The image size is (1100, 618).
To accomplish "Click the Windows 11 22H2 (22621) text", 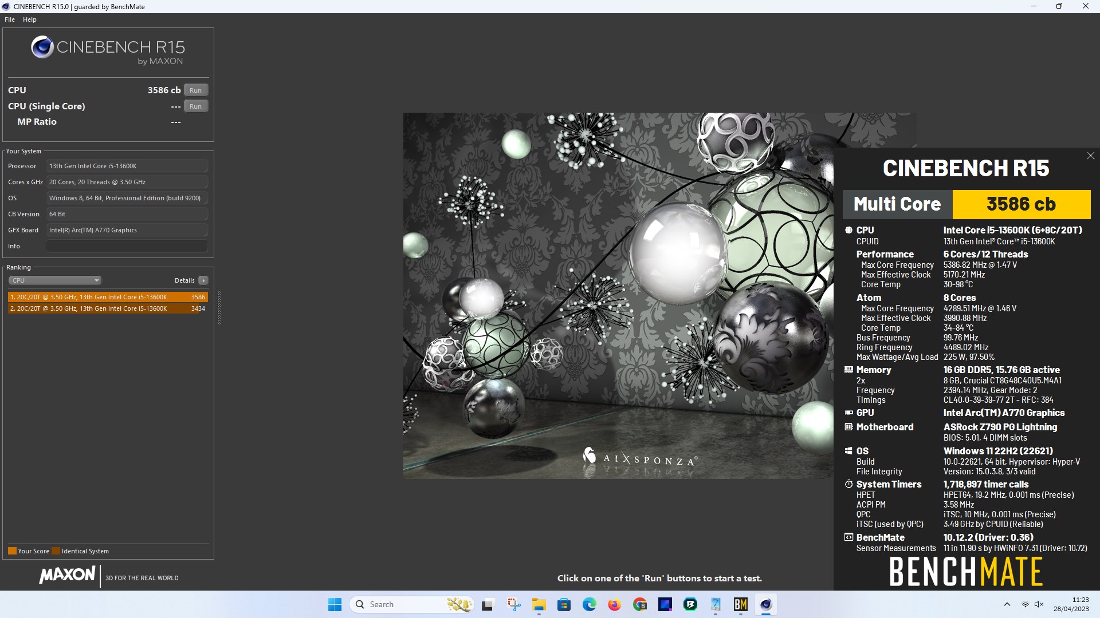I will coord(998,451).
